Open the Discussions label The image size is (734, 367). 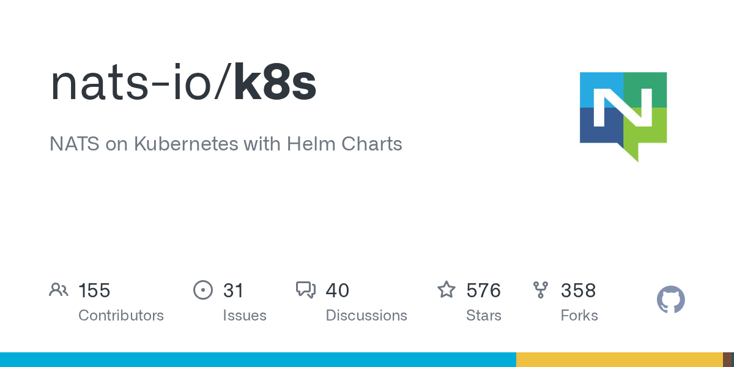[x=366, y=316]
